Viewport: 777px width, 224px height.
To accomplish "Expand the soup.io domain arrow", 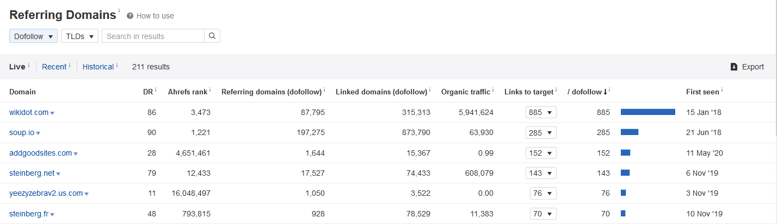I will [x=38, y=133].
